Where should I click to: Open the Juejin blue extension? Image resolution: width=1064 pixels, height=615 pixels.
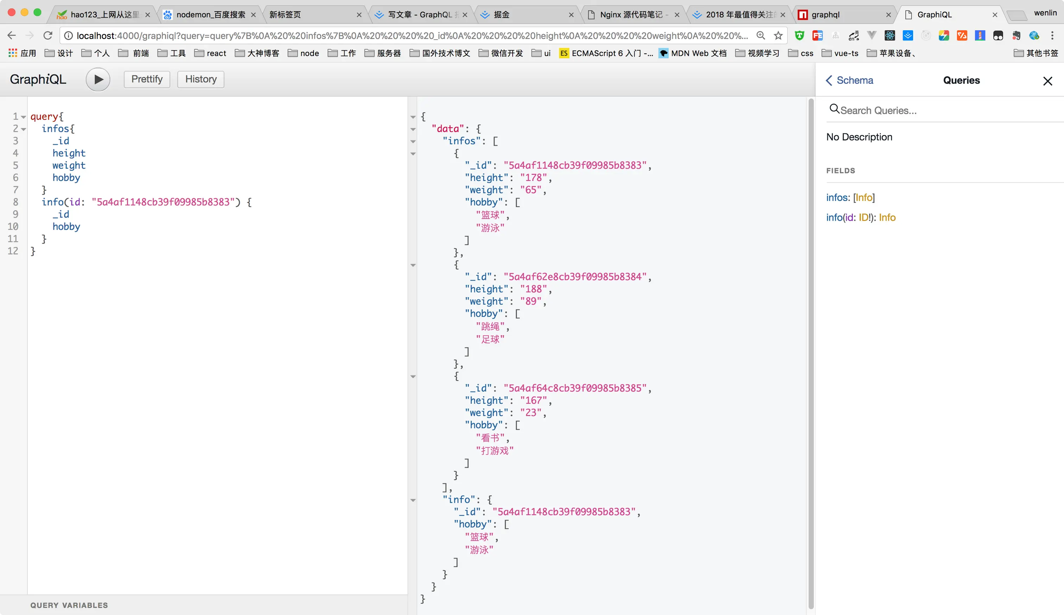pos(908,36)
